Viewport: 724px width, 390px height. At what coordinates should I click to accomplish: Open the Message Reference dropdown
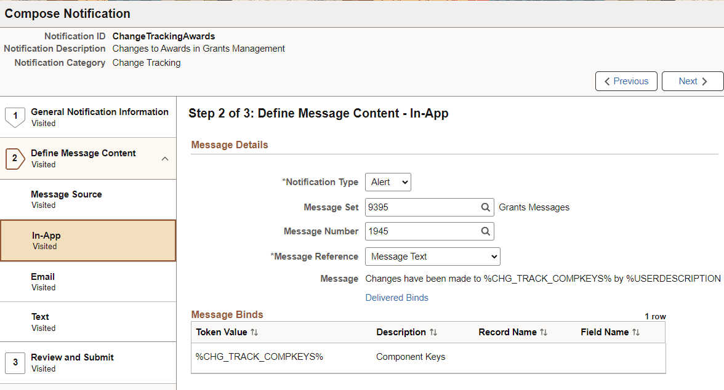(432, 257)
